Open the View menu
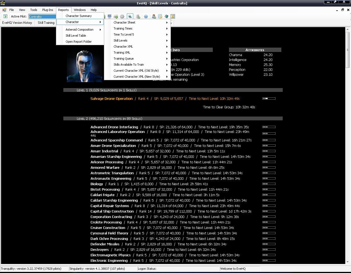351x273 pixels. point(22,10)
